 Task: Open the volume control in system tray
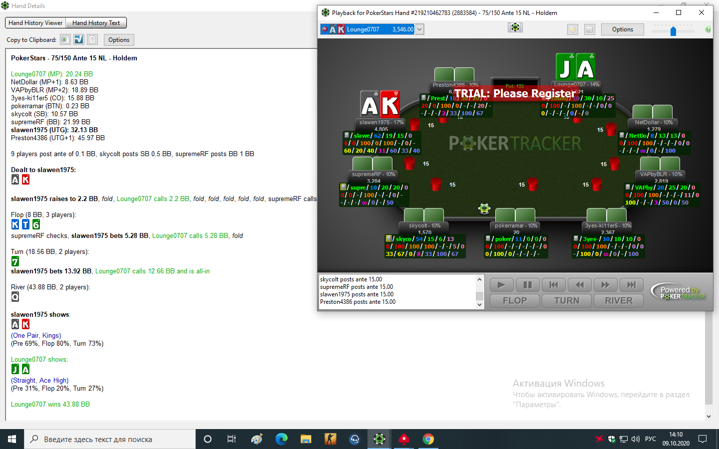coord(635,439)
